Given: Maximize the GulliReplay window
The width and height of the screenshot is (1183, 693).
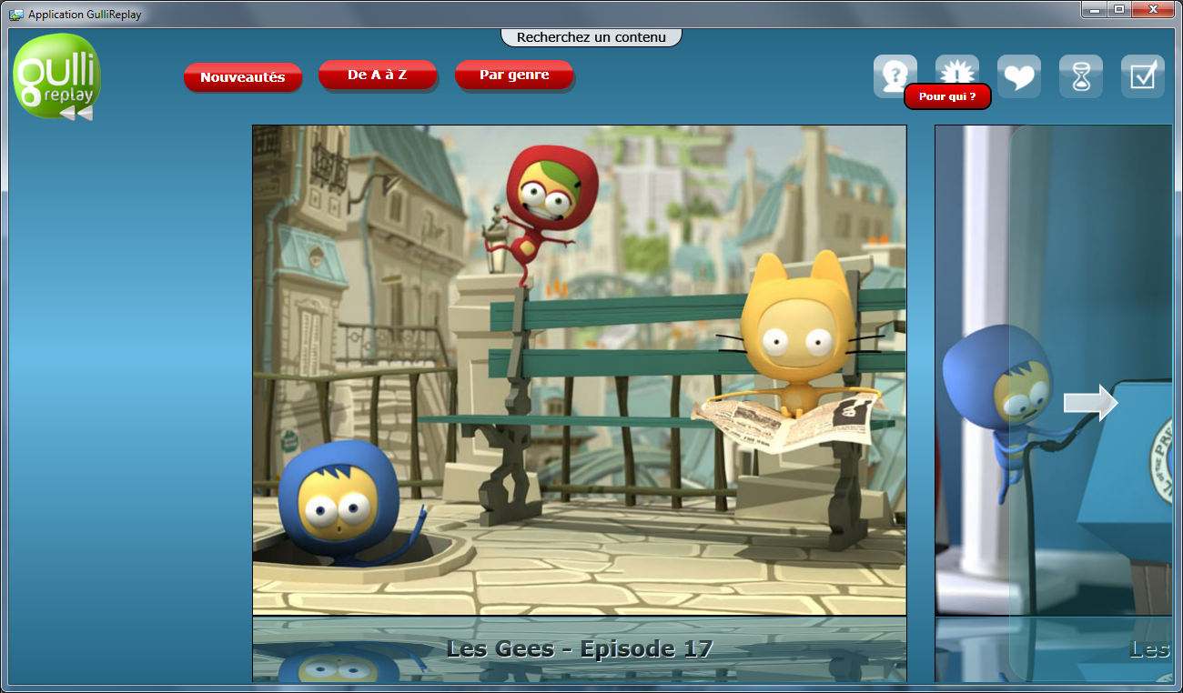Looking at the screenshot, I should pos(1118,9).
